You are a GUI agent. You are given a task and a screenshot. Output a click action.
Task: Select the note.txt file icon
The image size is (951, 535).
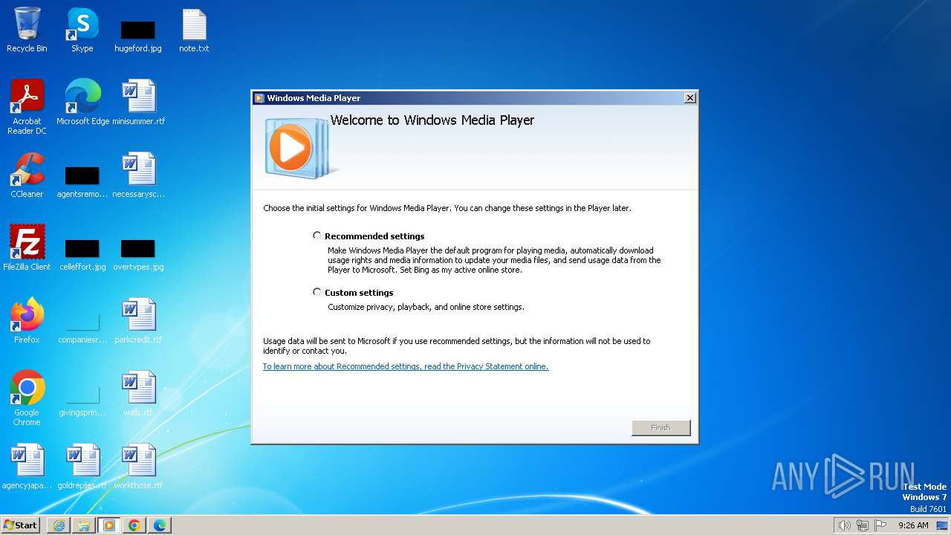pos(194,30)
